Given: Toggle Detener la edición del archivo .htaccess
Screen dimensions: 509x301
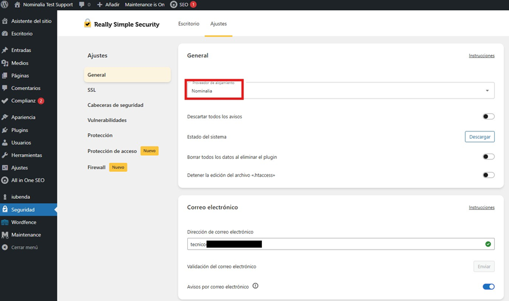Looking at the screenshot, I should (x=489, y=175).
